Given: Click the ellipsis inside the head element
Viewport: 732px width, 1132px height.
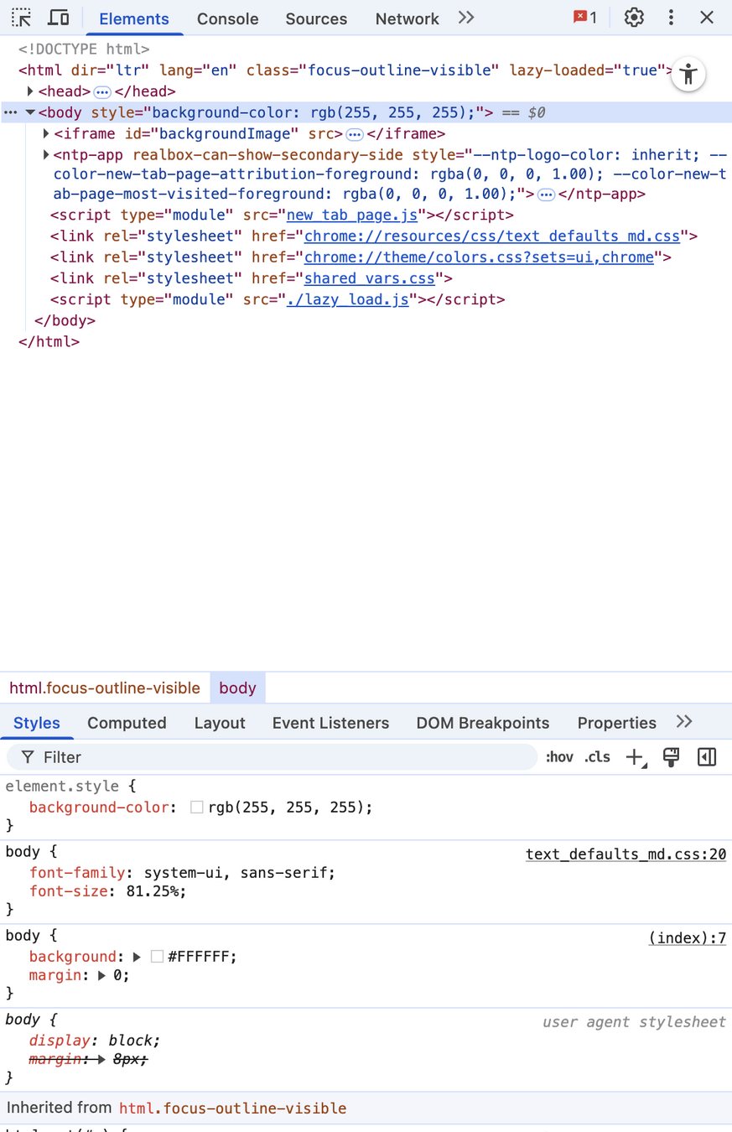Looking at the screenshot, I should (102, 92).
